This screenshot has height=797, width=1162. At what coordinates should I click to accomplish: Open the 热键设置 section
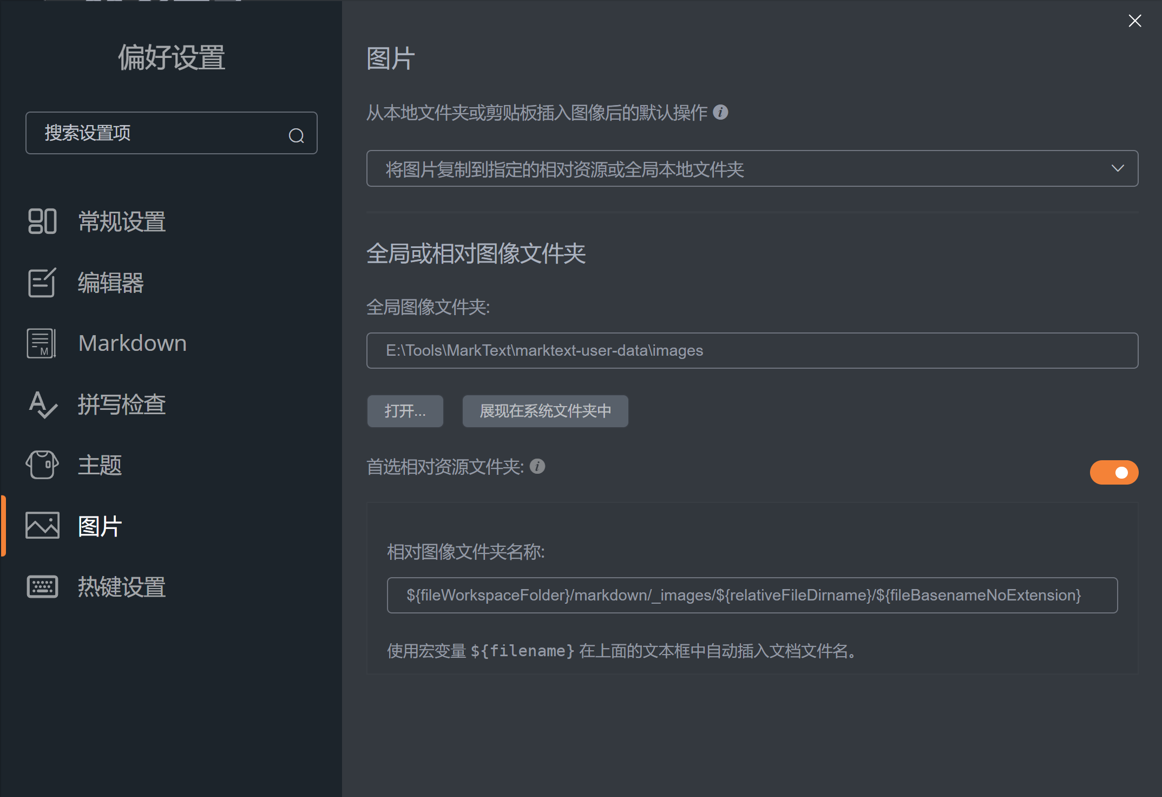(122, 587)
